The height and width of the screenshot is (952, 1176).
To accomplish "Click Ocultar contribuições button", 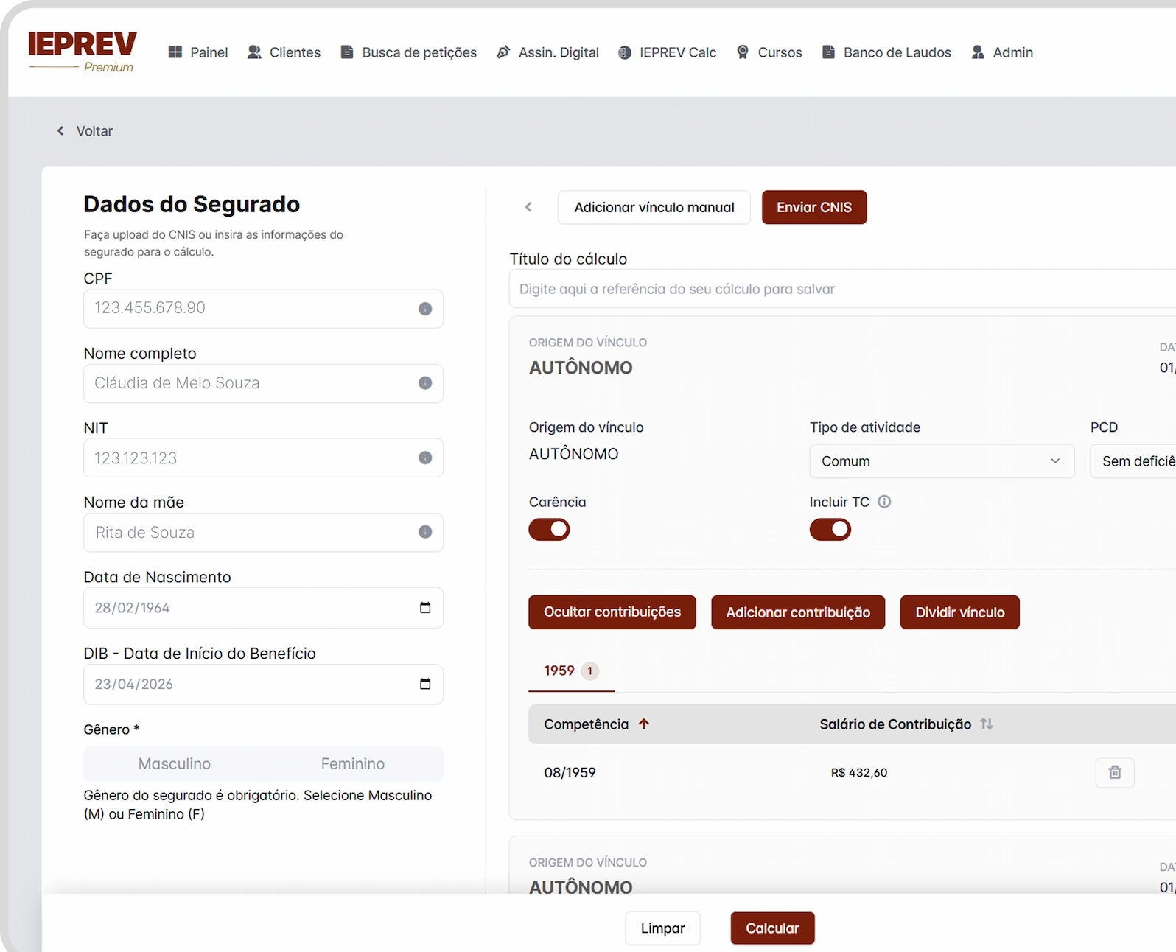I will (612, 612).
